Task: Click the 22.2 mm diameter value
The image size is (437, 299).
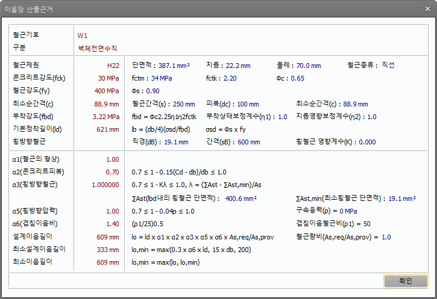Action: point(238,66)
